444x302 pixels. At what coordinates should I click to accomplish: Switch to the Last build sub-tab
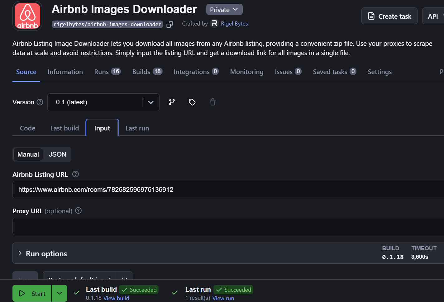click(x=64, y=128)
